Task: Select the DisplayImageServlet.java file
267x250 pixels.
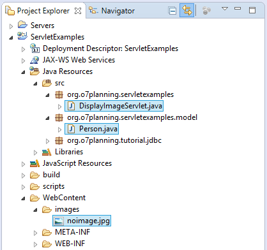Action: tap(114, 106)
